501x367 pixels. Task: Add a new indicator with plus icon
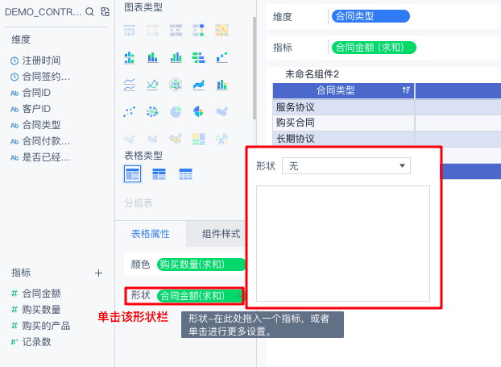(99, 273)
